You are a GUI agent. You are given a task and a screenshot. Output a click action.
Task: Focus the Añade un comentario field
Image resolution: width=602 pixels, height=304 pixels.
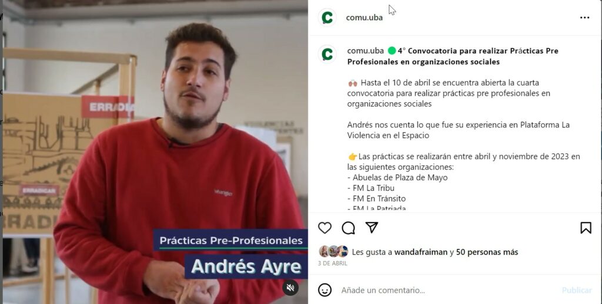[x=447, y=290]
